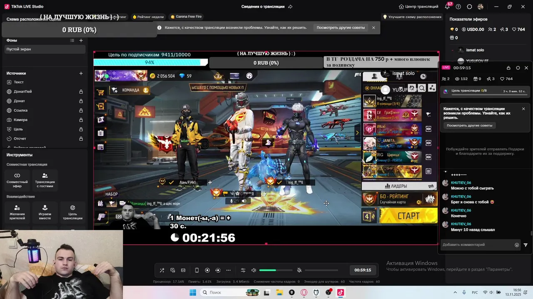533x299 pixels.
Task: Mute the speaker volume icon
Action: coord(254,270)
